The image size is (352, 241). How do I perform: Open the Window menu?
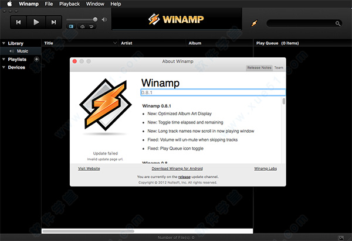[x=95, y=4]
